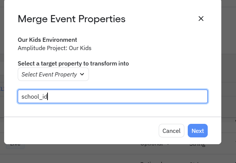Proceed with the blue Next button
Viewport: 236px width, 163px height.
coord(198,131)
